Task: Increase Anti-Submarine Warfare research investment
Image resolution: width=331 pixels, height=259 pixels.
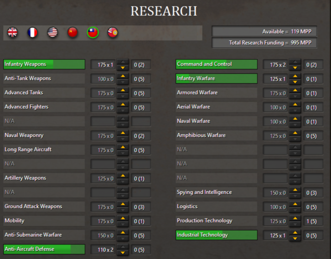Action: [123, 233]
